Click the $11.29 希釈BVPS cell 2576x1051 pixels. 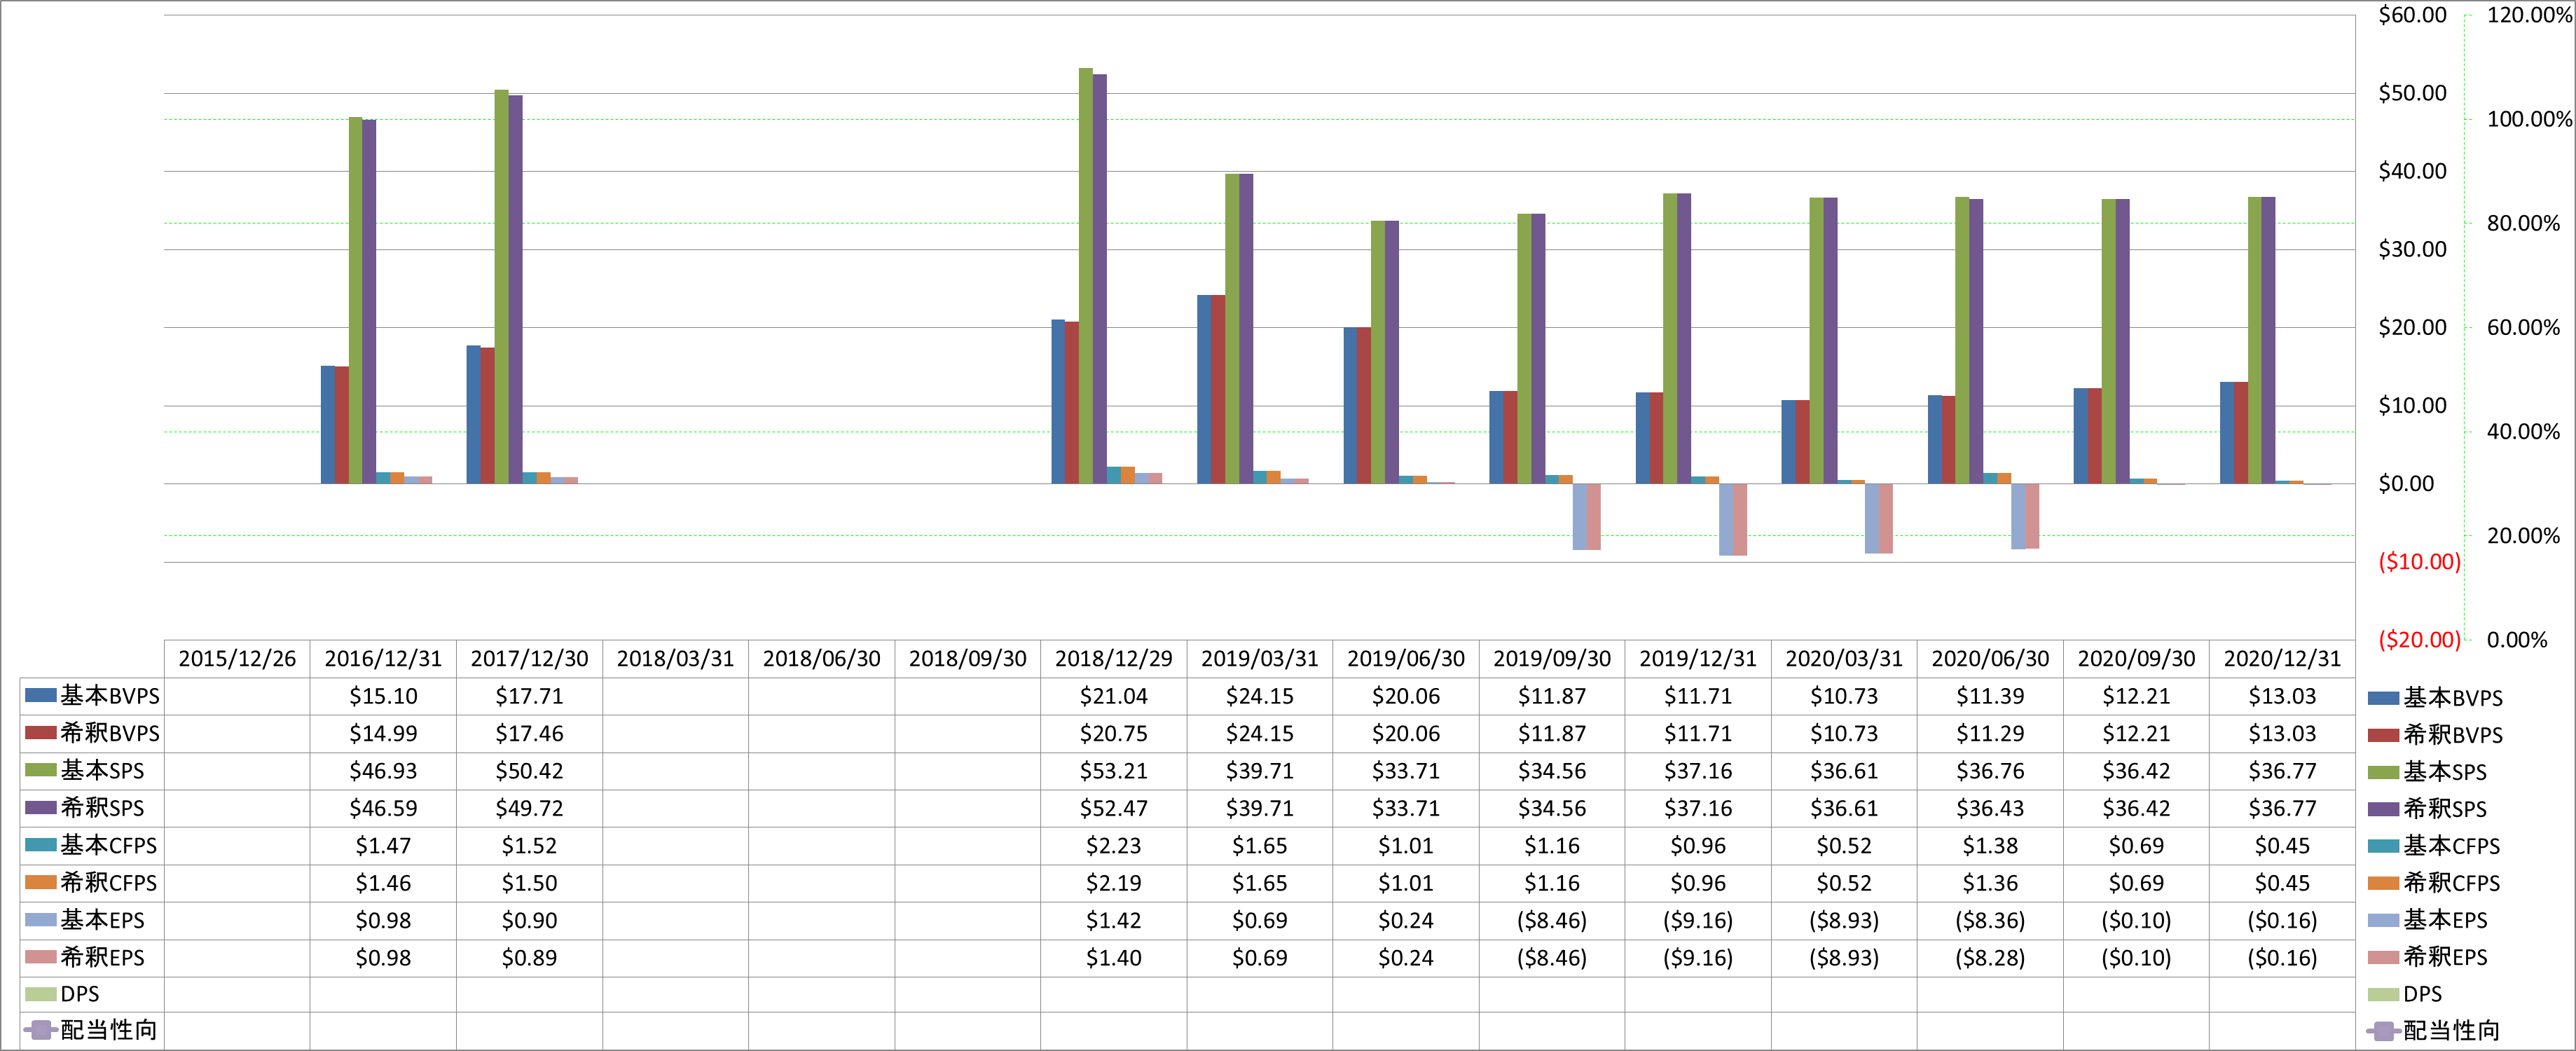click(x=1990, y=733)
